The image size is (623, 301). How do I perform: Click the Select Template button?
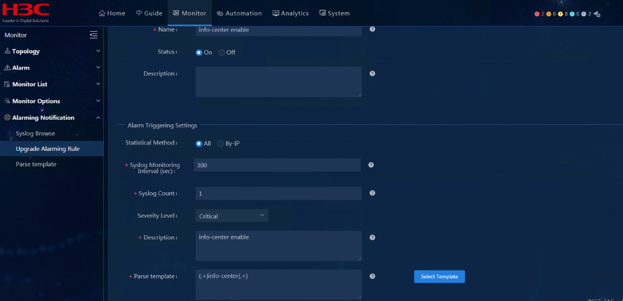(x=440, y=276)
